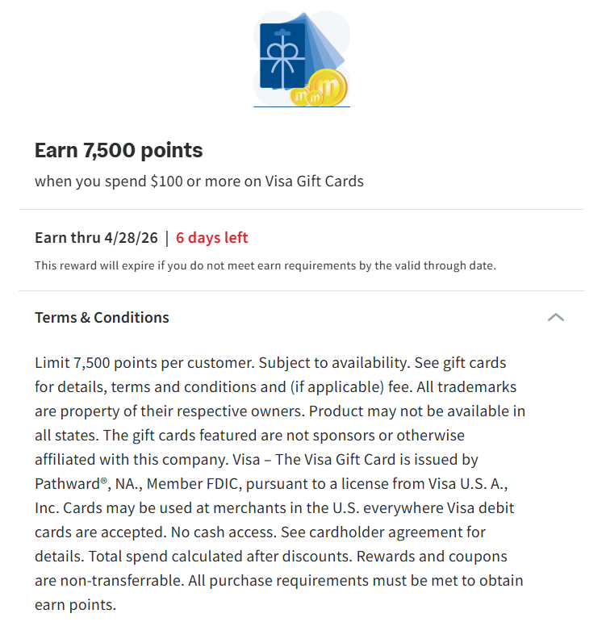
Task: Click the "Earn 7,500 points" heading
Action: coord(119,150)
